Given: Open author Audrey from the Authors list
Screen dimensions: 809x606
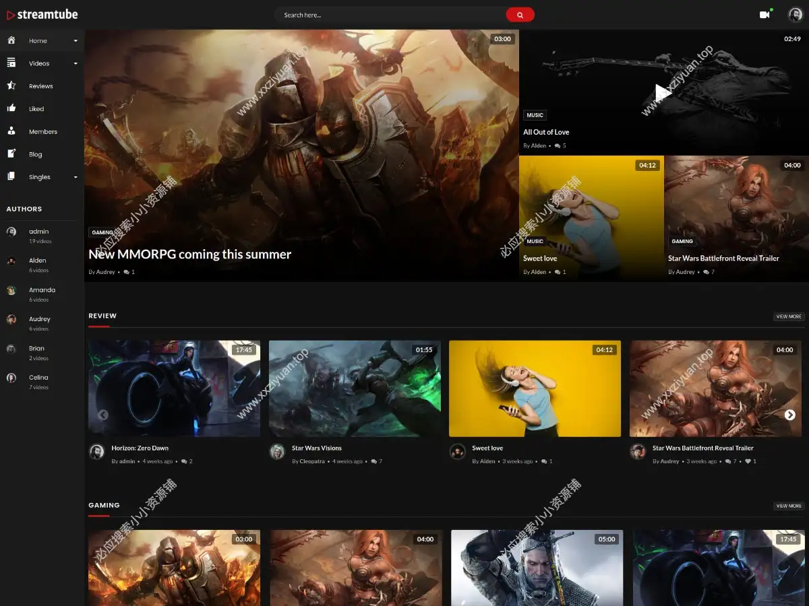Looking at the screenshot, I should click(x=39, y=319).
